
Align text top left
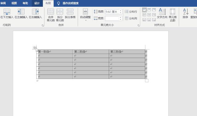[144, 10]
